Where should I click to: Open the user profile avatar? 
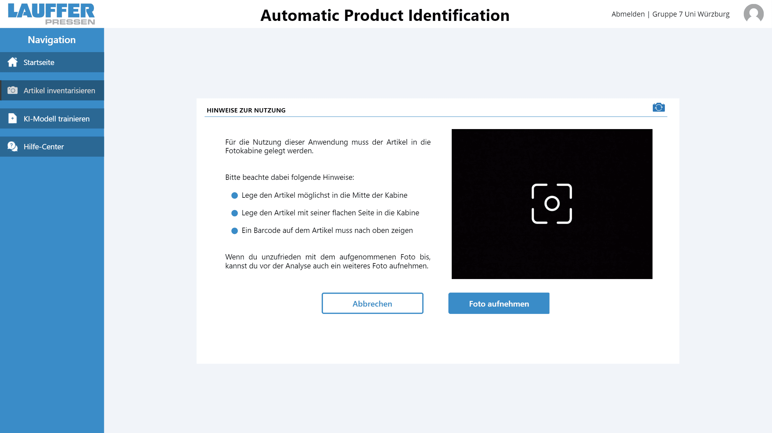tap(753, 14)
